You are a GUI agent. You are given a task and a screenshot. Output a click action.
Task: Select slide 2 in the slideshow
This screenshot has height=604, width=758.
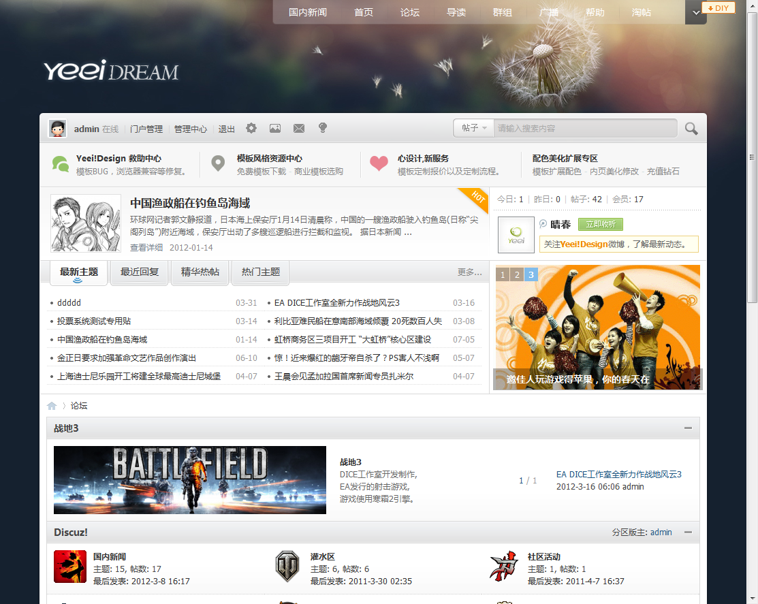(517, 274)
